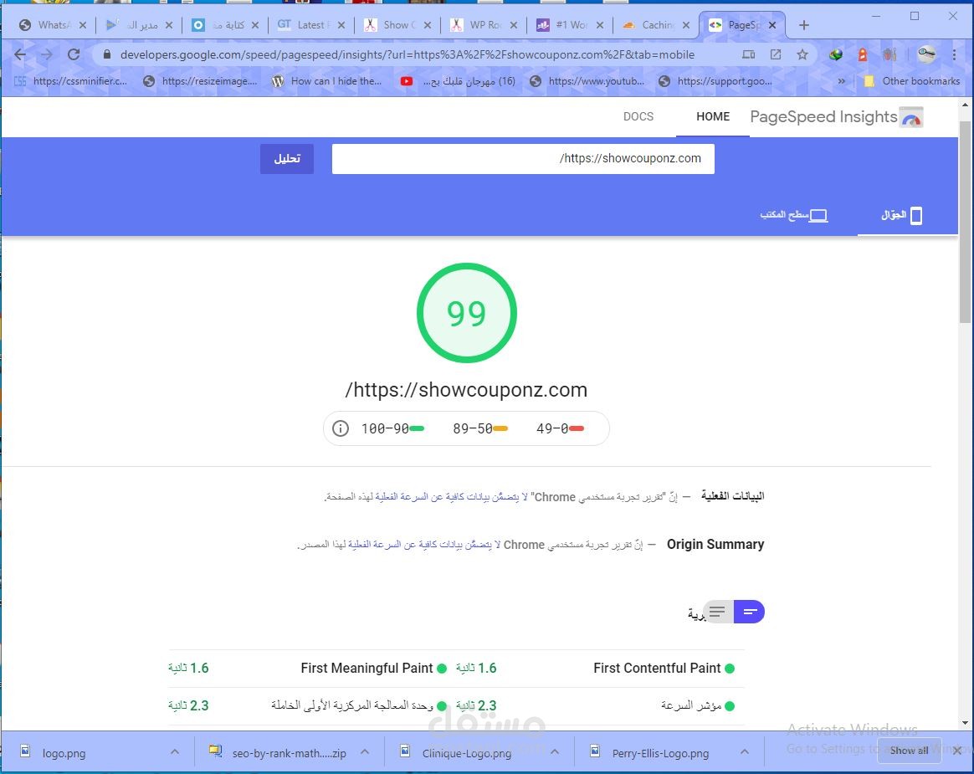This screenshot has height=774, width=974.
Task: Open 'How can I hide the...' bookmark
Action: (x=326, y=81)
